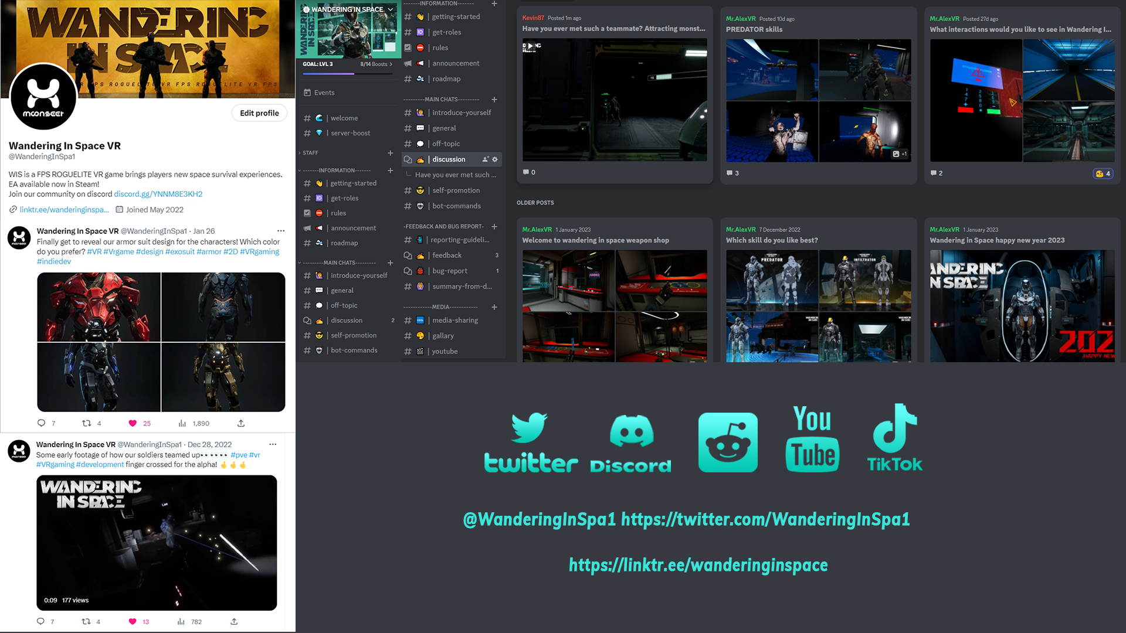Click reply icon on the Jan 26 tweet

point(41,423)
